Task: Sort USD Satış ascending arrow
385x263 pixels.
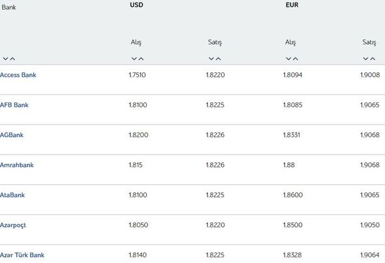Action: [218, 59]
